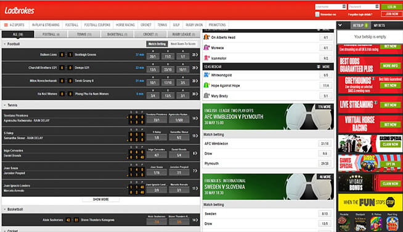
Task: Expand more markets for Churchill Brothers U21 match
Action: 195,68
